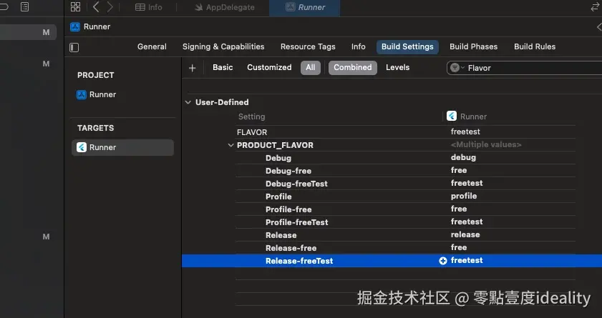Click the debug value cell
This screenshot has width=602, height=318.
pyautogui.click(x=463, y=157)
